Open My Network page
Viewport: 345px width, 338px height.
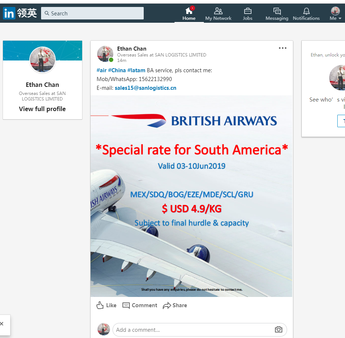coord(218,14)
